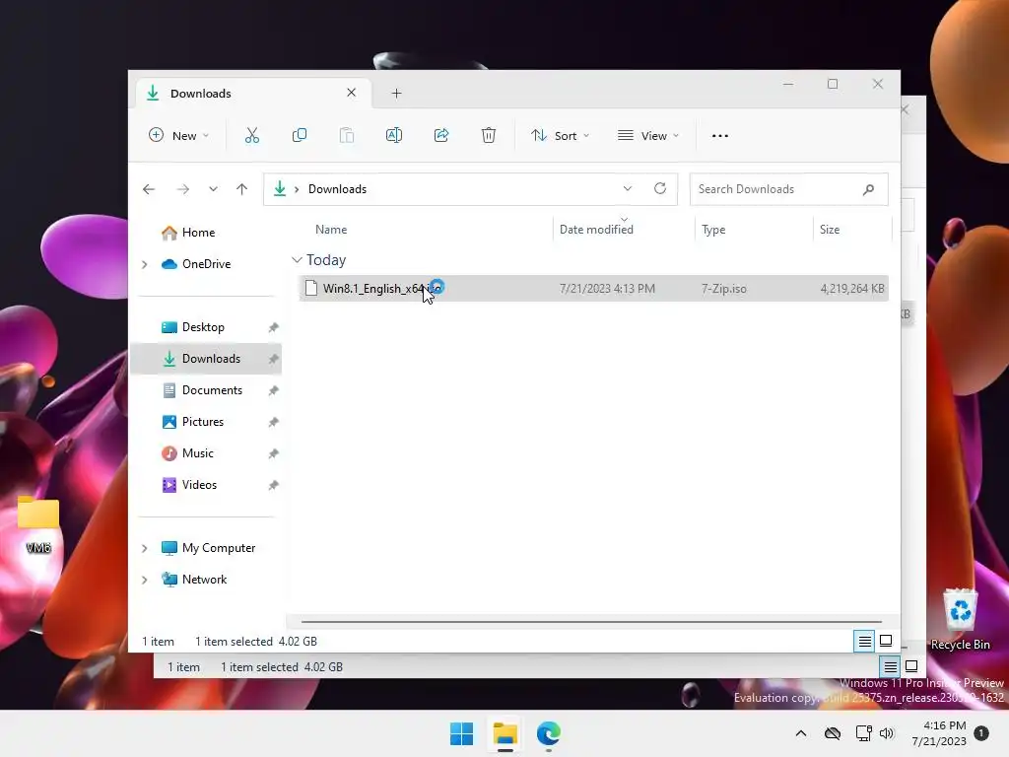Viewport: 1009px width, 757px height.
Task: Open My Computer in navigation pane
Action: [209, 548]
